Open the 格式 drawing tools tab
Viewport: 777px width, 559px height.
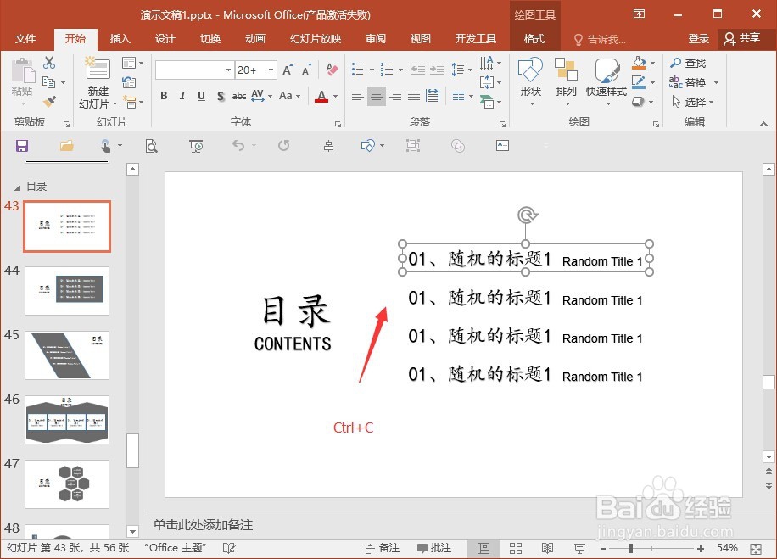[x=534, y=38]
